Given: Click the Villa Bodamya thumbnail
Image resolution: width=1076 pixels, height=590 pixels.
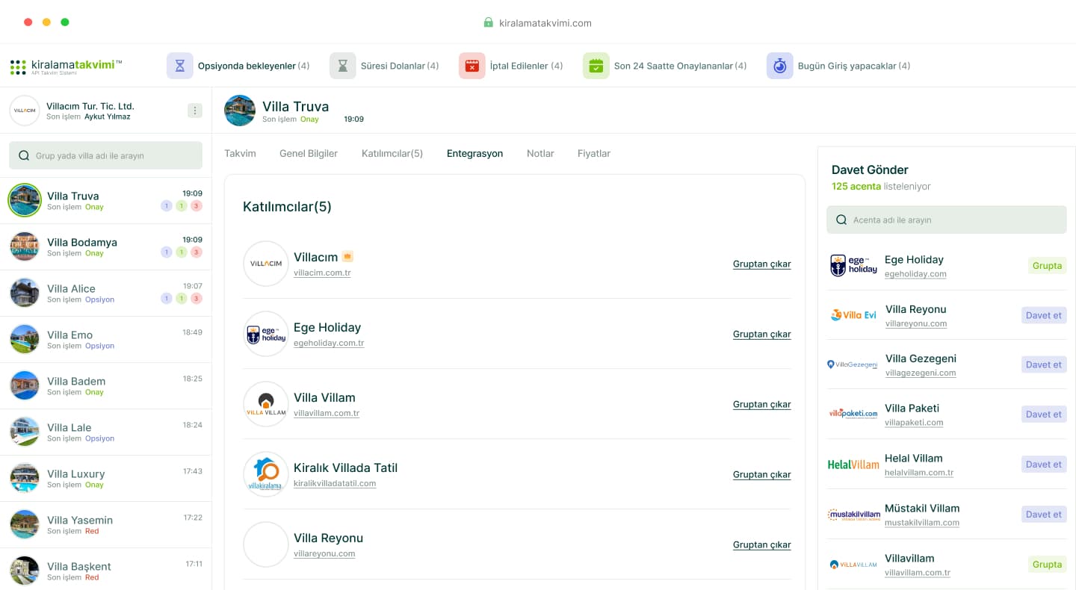Looking at the screenshot, I should 25,246.
